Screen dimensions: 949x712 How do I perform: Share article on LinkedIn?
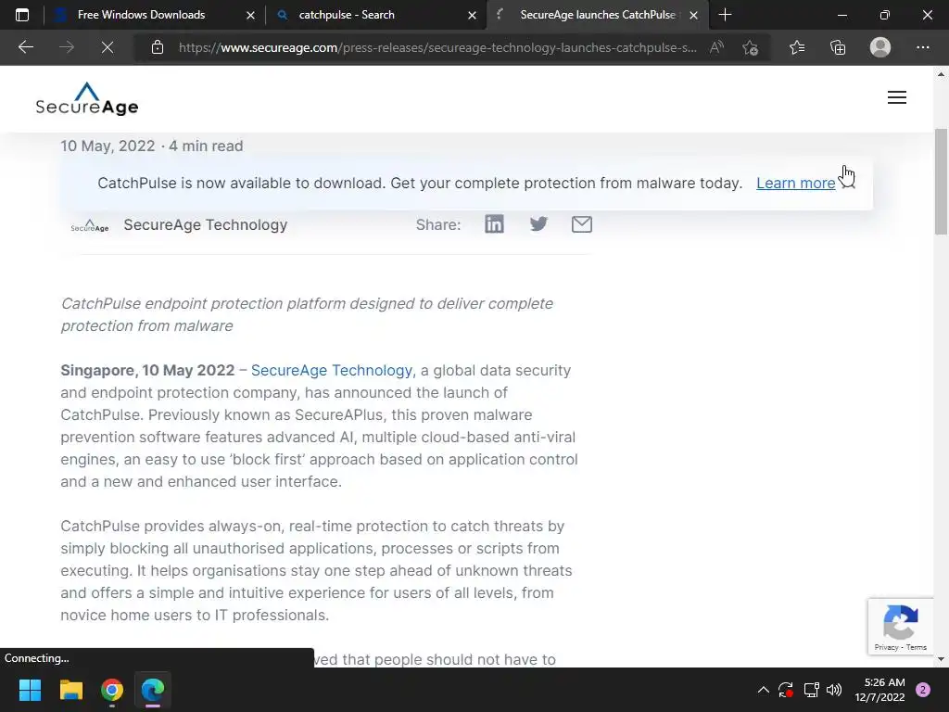494,224
